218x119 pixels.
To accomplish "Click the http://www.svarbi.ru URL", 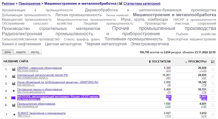I will [28, 71].
